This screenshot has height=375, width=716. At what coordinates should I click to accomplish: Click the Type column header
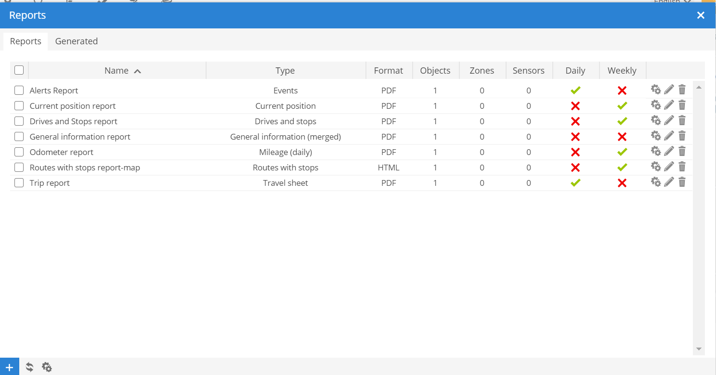click(x=285, y=71)
